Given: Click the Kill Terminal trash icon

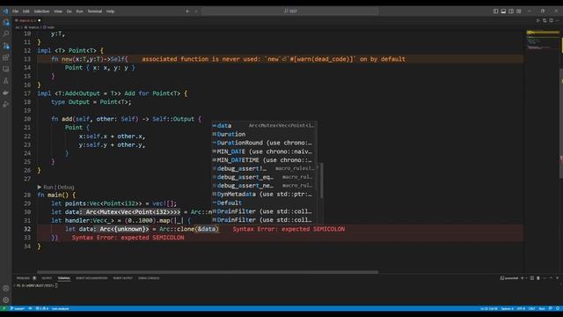Looking at the screenshot, I should click(x=538, y=278).
